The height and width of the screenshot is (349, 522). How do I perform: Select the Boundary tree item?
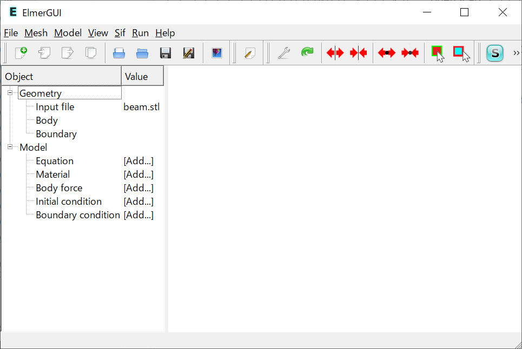56,134
